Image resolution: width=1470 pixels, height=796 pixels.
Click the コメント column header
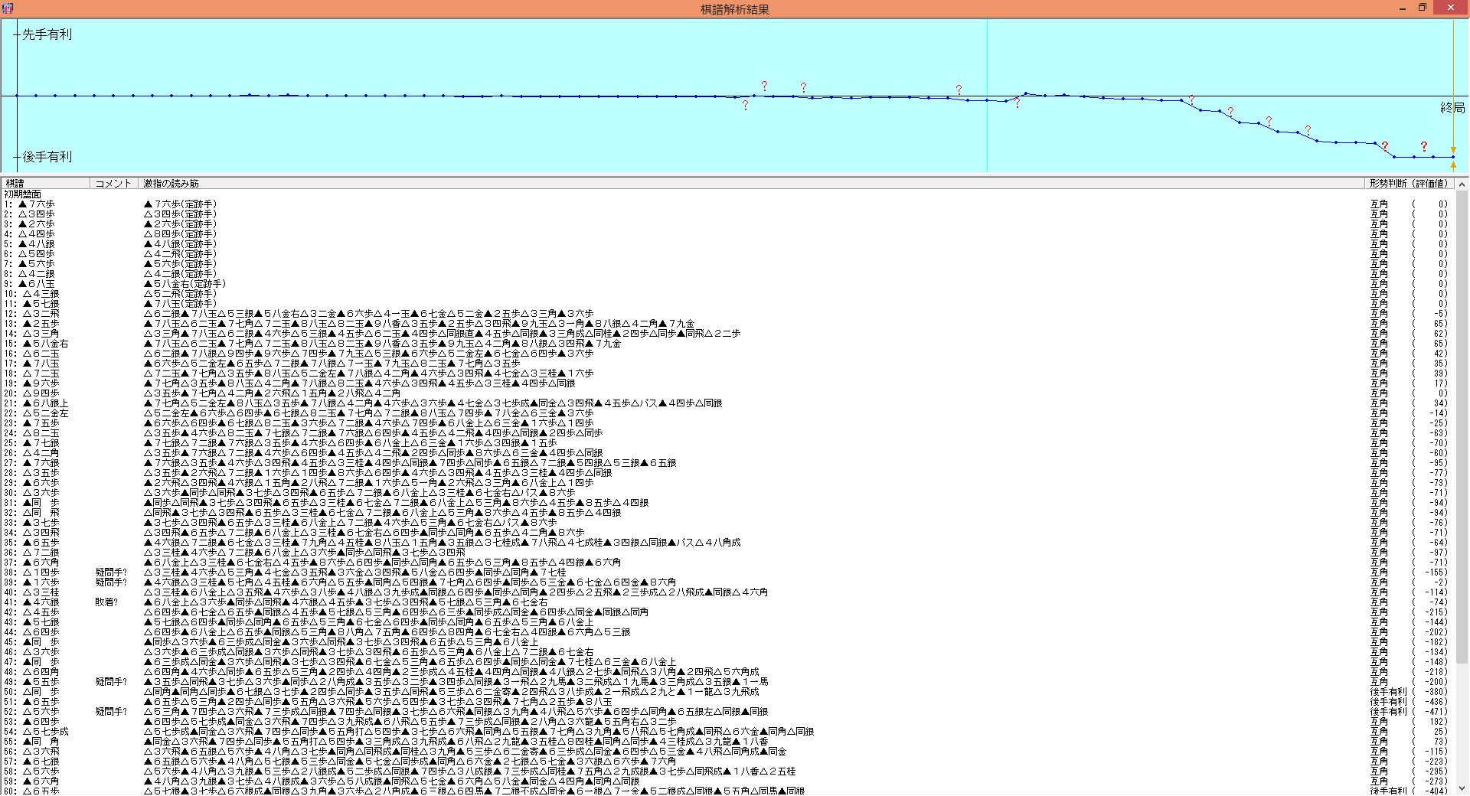click(113, 184)
